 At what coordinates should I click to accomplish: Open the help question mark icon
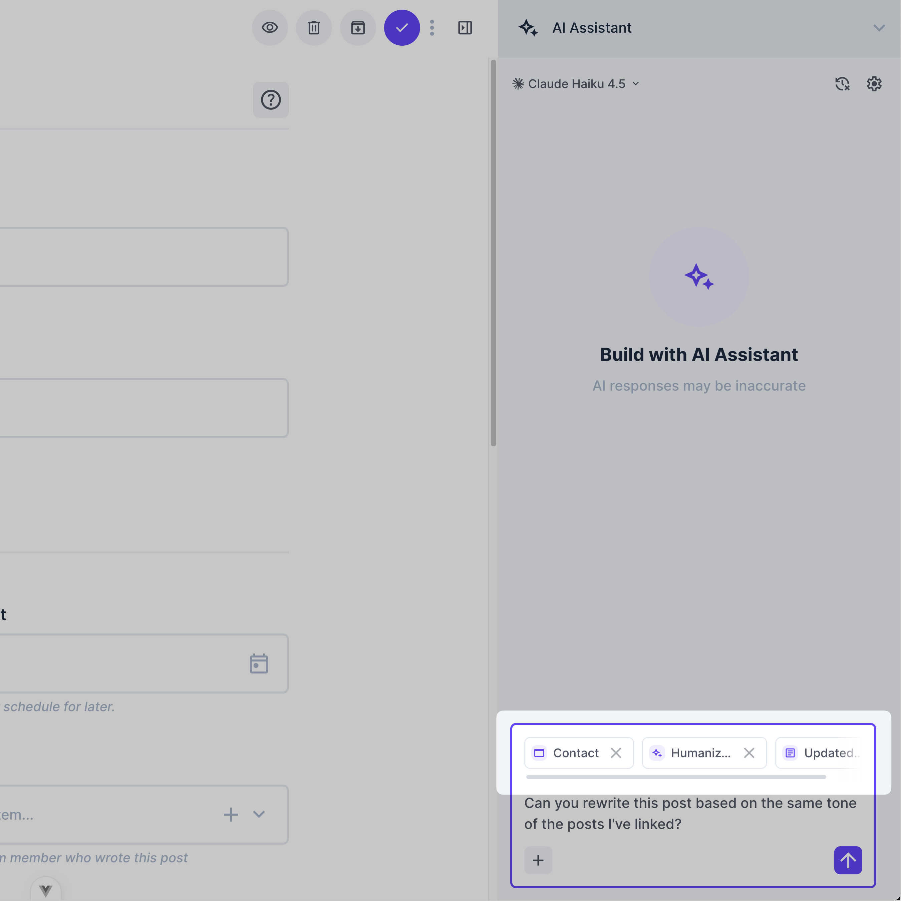click(x=271, y=99)
